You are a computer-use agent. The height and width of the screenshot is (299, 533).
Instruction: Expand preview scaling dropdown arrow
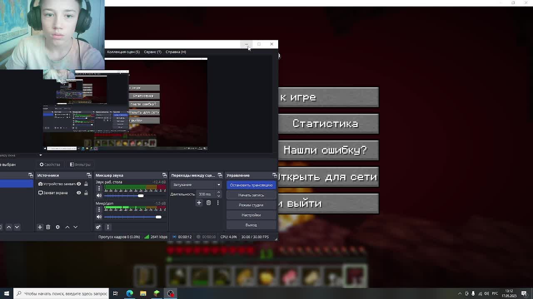[40, 155]
